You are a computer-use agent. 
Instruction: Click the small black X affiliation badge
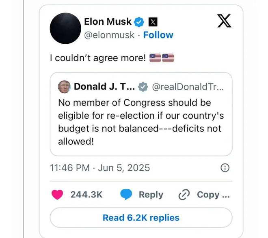pos(153,21)
